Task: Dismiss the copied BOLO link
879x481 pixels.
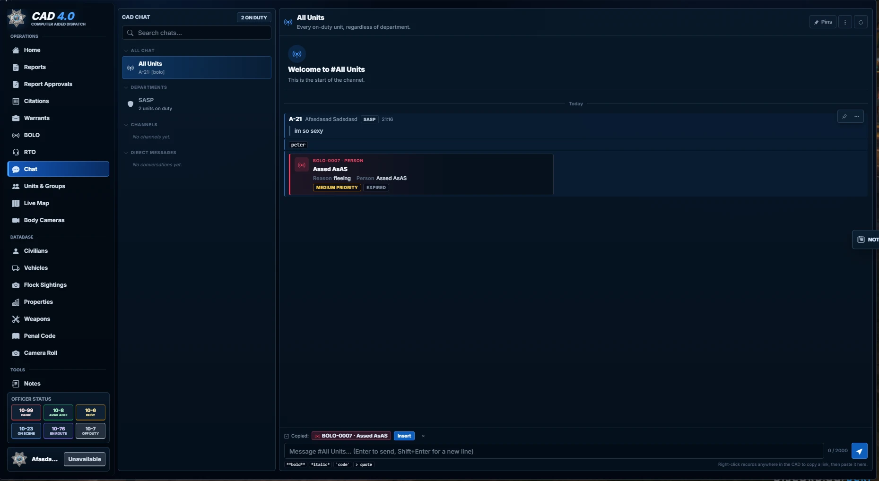Action: pyautogui.click(x=423, y=436)
